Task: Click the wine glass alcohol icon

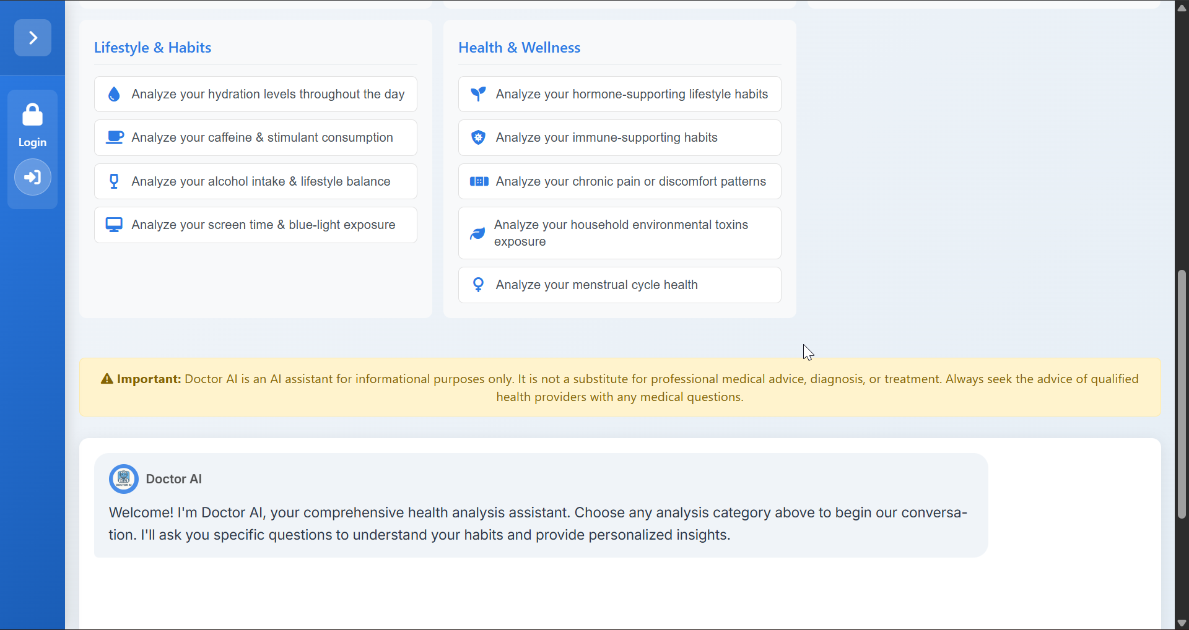Action: 114,181
